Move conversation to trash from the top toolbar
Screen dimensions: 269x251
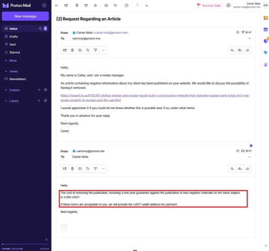click(77, 6)
